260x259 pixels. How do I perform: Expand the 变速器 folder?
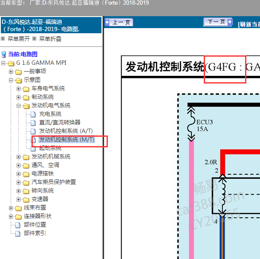click(18, 199)
